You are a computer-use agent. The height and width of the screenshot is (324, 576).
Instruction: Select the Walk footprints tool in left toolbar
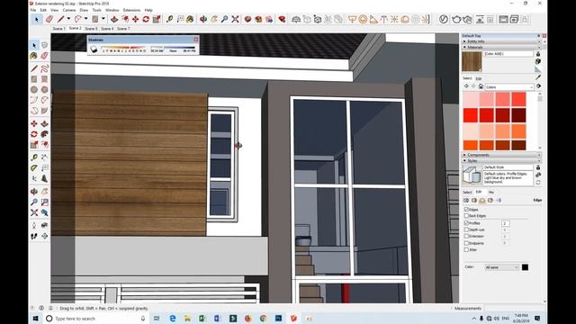34,236
